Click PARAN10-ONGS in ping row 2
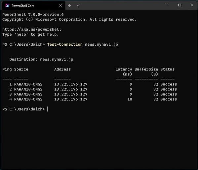 28,89
